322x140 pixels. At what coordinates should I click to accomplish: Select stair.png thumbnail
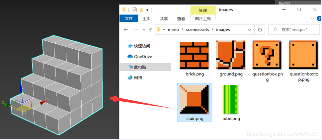[x=194, y=99]
